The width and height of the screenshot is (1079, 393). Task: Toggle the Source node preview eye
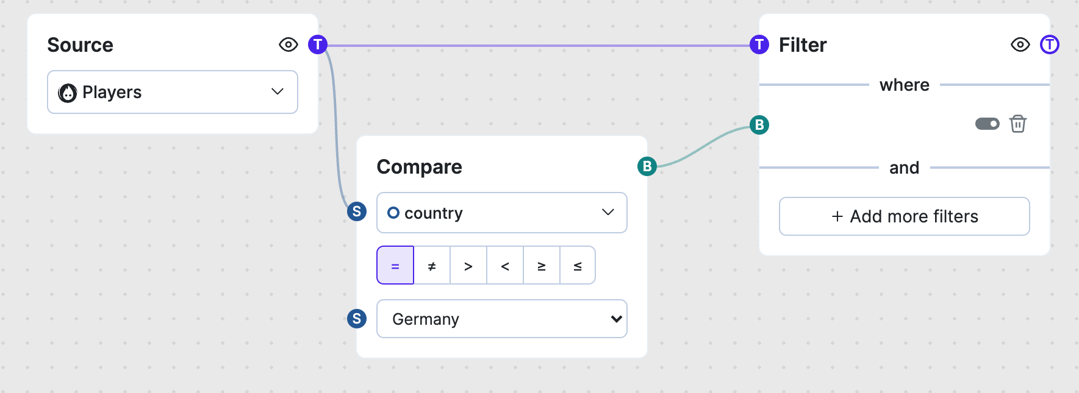coord(289,44)
